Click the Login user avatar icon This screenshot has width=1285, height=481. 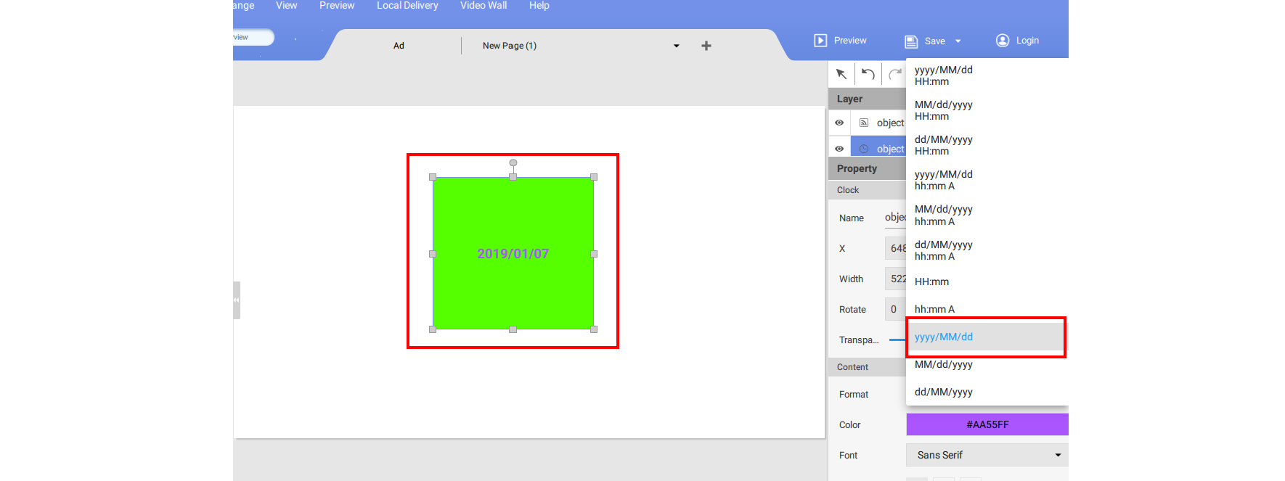point(1003,41)
